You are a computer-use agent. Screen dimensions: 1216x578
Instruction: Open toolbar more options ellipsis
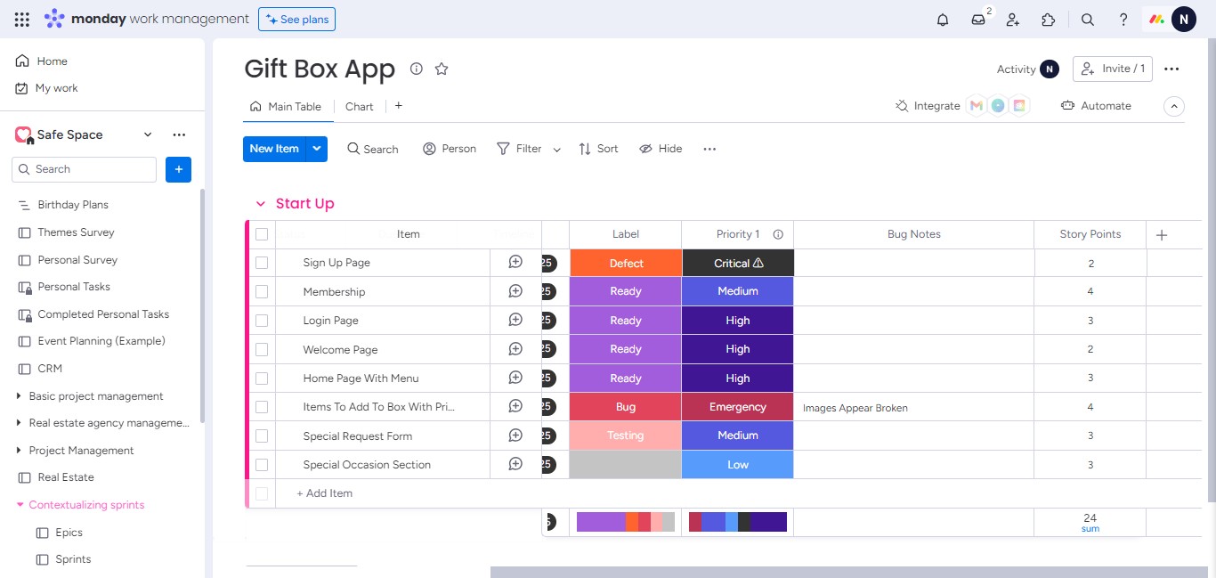[709, 149]
